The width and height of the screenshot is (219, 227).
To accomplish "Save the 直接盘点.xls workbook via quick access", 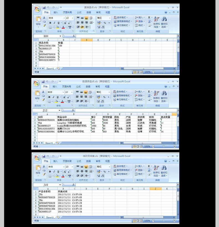I will pyautogui.click(x=44, y=7).
